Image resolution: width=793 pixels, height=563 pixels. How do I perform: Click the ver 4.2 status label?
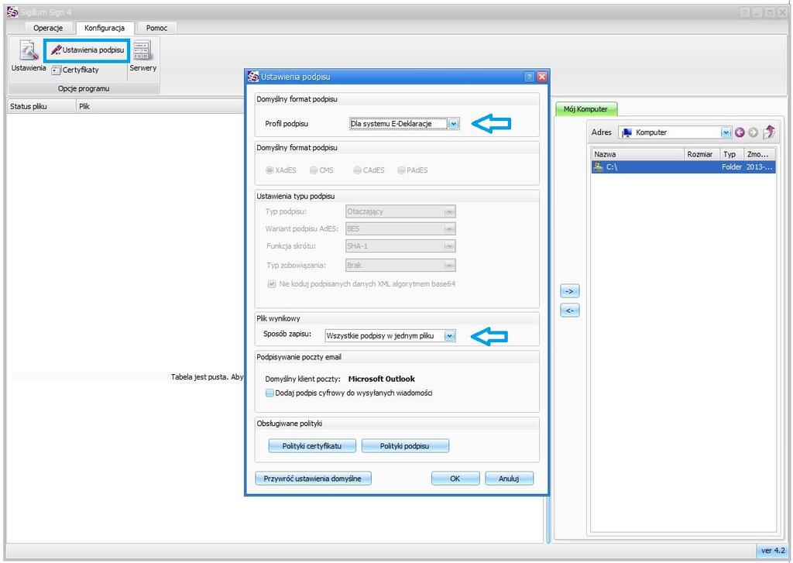[773, 551]
